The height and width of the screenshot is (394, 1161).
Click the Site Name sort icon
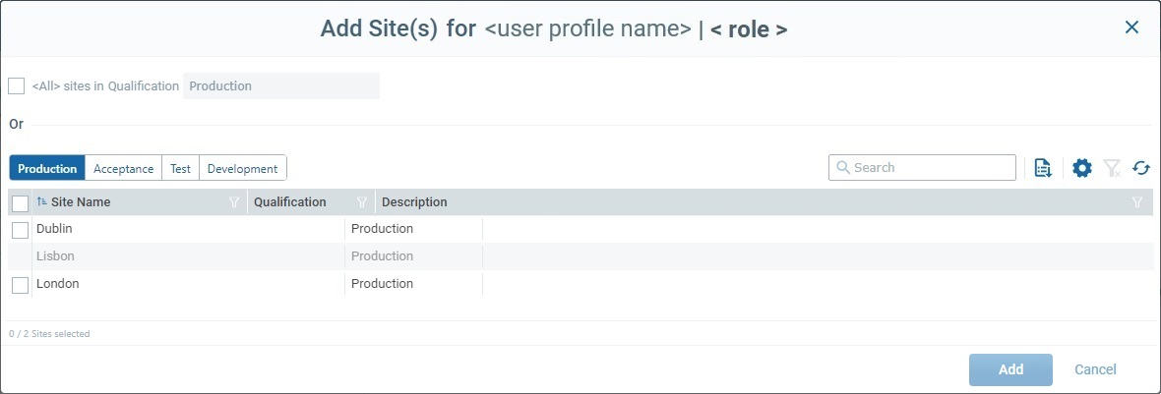point(42,202)
